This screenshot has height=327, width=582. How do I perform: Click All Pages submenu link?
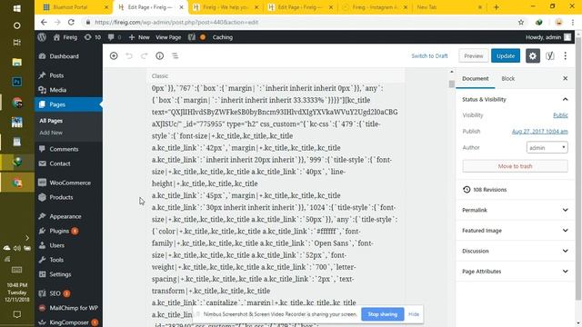51,121
